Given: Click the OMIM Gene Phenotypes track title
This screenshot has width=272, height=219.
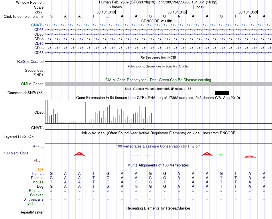Looking at the screenshot, I should tap(158, 80).
